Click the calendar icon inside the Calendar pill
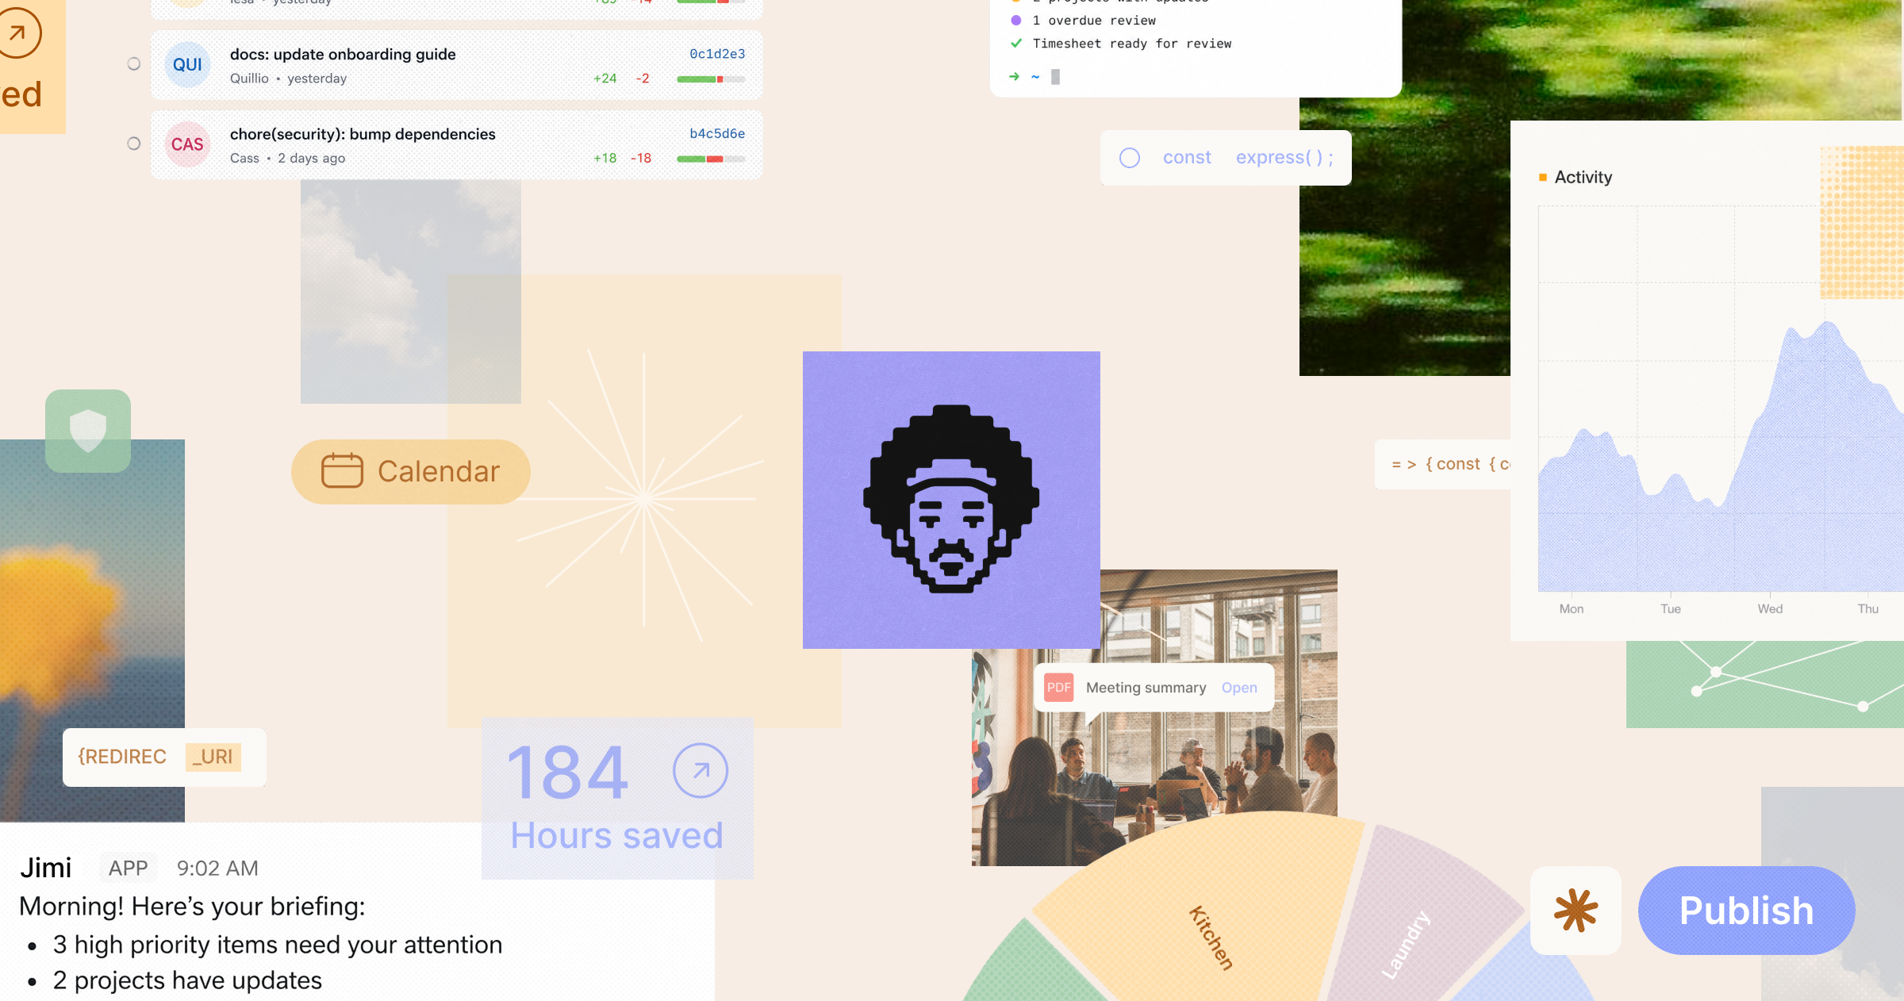 342,470
